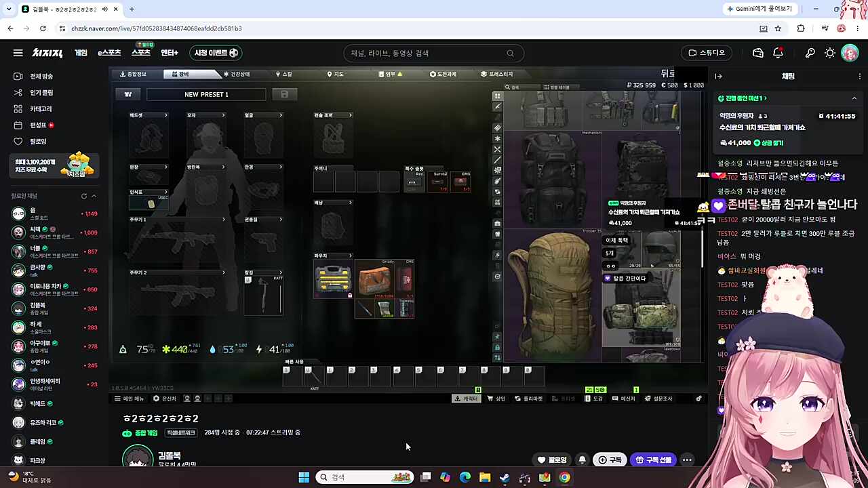Click the search magnifier icon

point(510,54)
